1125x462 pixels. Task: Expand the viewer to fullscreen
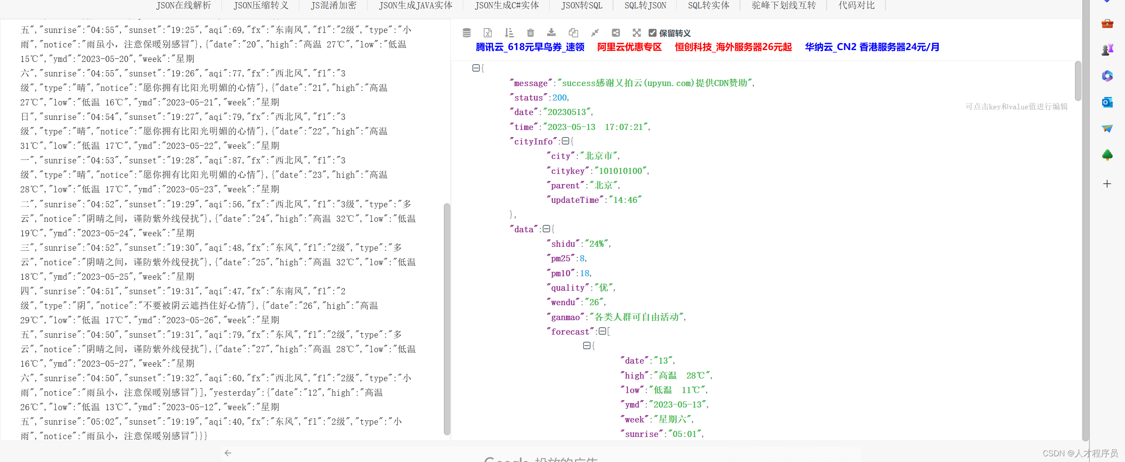coord(636,33)
